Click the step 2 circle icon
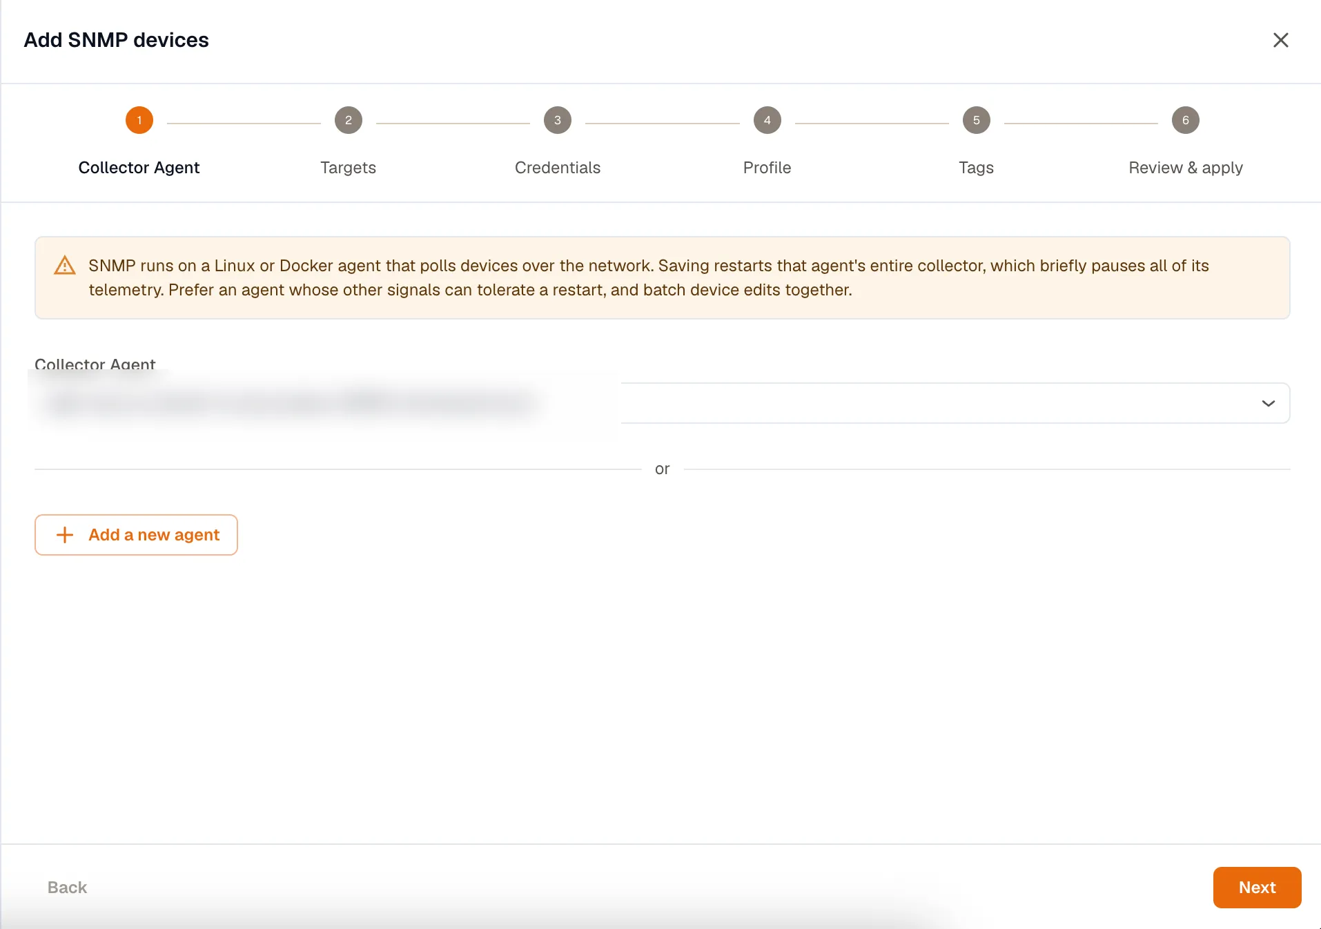Screen dimensions: 1321x929 coord(348,120)
